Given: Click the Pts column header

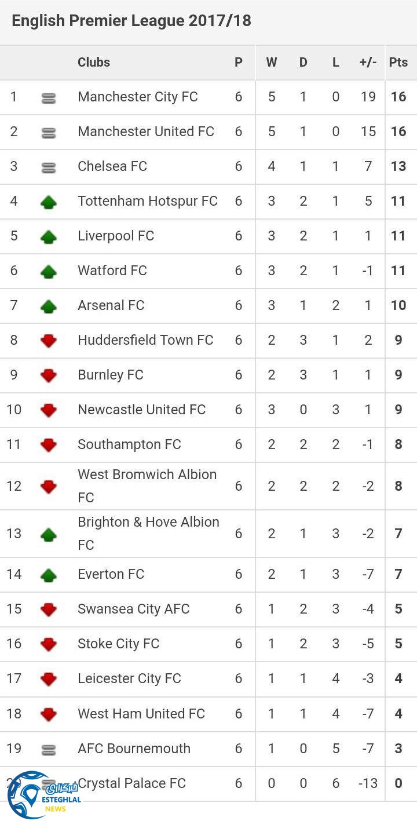Looking at the screenshot, I should click(x=398, y=62).
